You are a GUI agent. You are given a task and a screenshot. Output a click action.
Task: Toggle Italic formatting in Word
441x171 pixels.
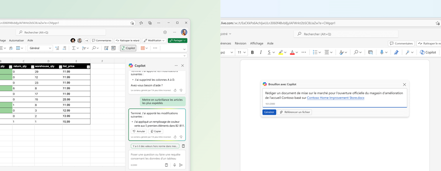tap(260, 52)
